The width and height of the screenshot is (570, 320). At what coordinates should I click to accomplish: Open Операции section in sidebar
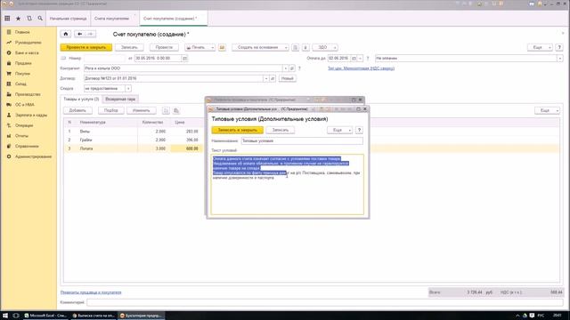click(24, 125)
